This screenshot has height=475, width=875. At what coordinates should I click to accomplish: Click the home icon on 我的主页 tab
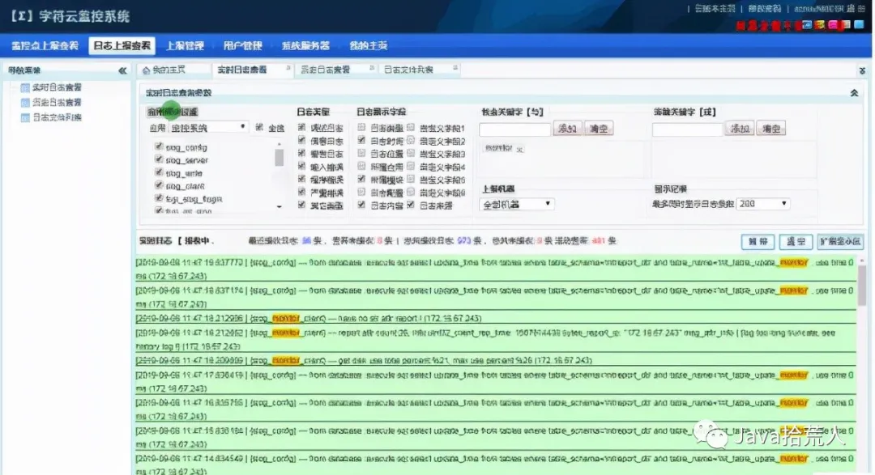(x=146, y=70)
